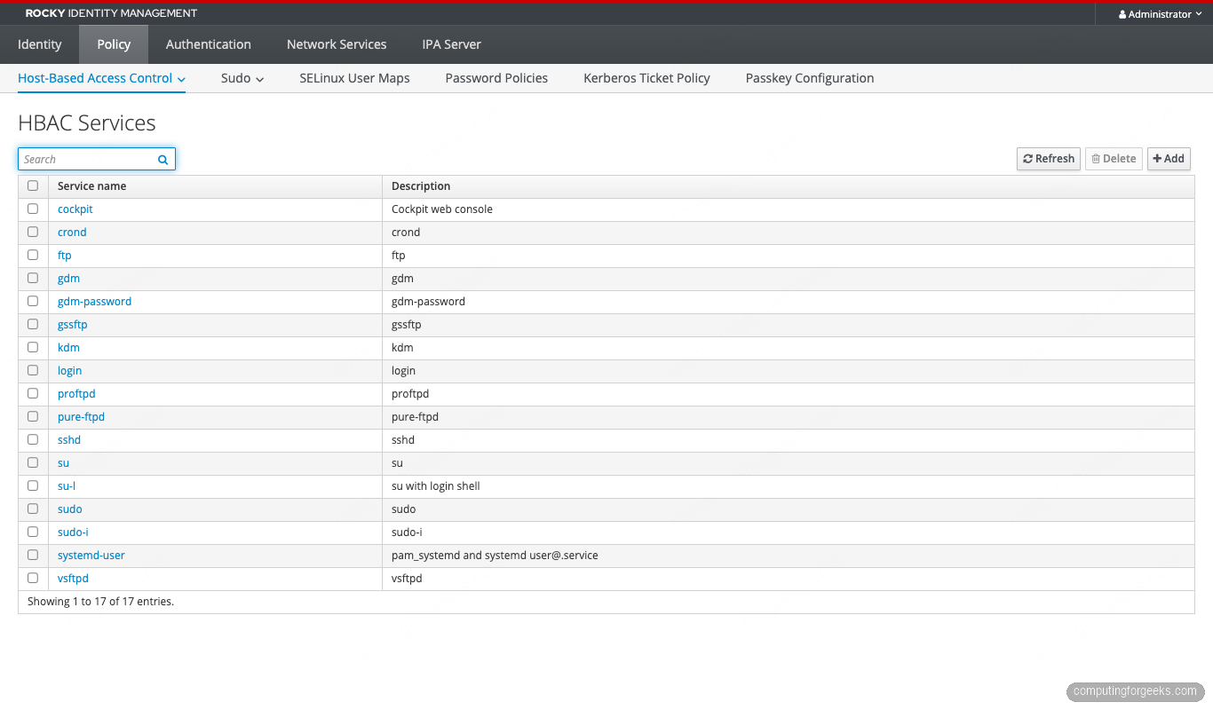Open Password Policies page
Screen dimensions: 1213x710
point(496,78)
